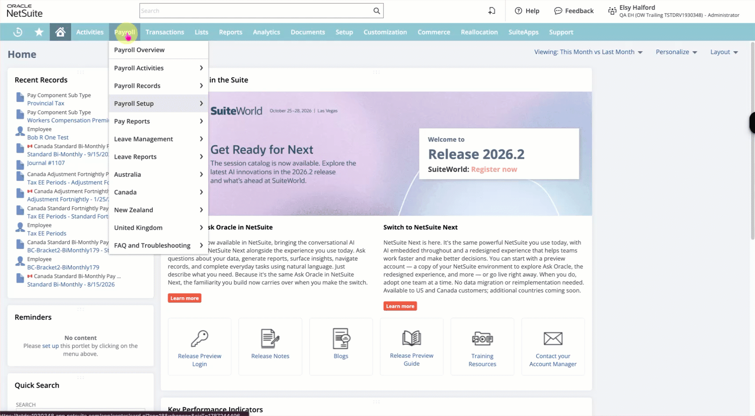Screen dimensions: 755x416
Task: Open the Setup menu
Action: 344,32
